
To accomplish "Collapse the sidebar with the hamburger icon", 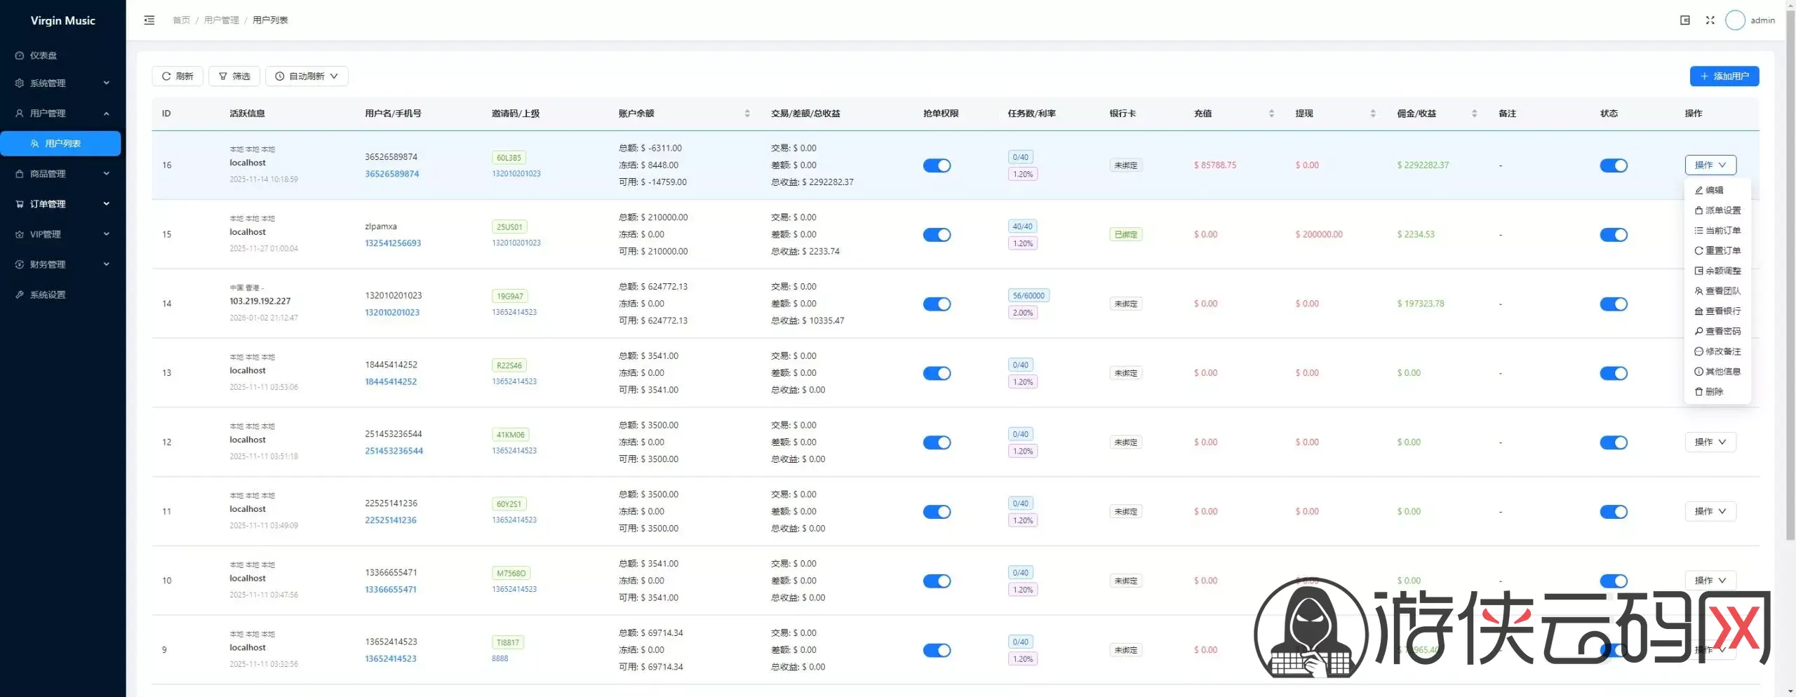I will 149,20.
